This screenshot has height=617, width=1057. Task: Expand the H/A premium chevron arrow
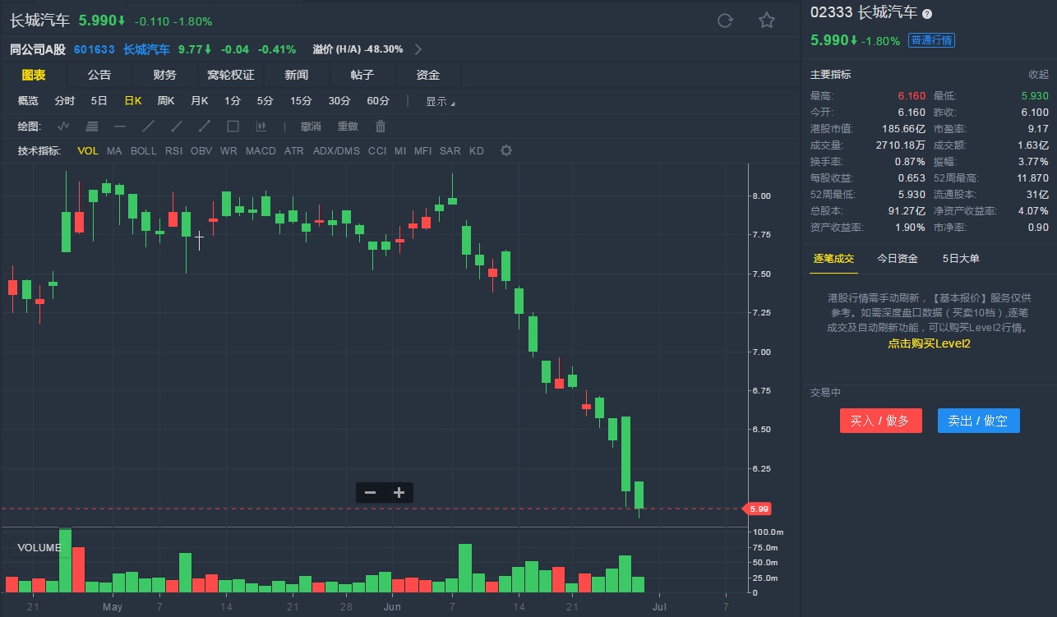coord(418,49)
